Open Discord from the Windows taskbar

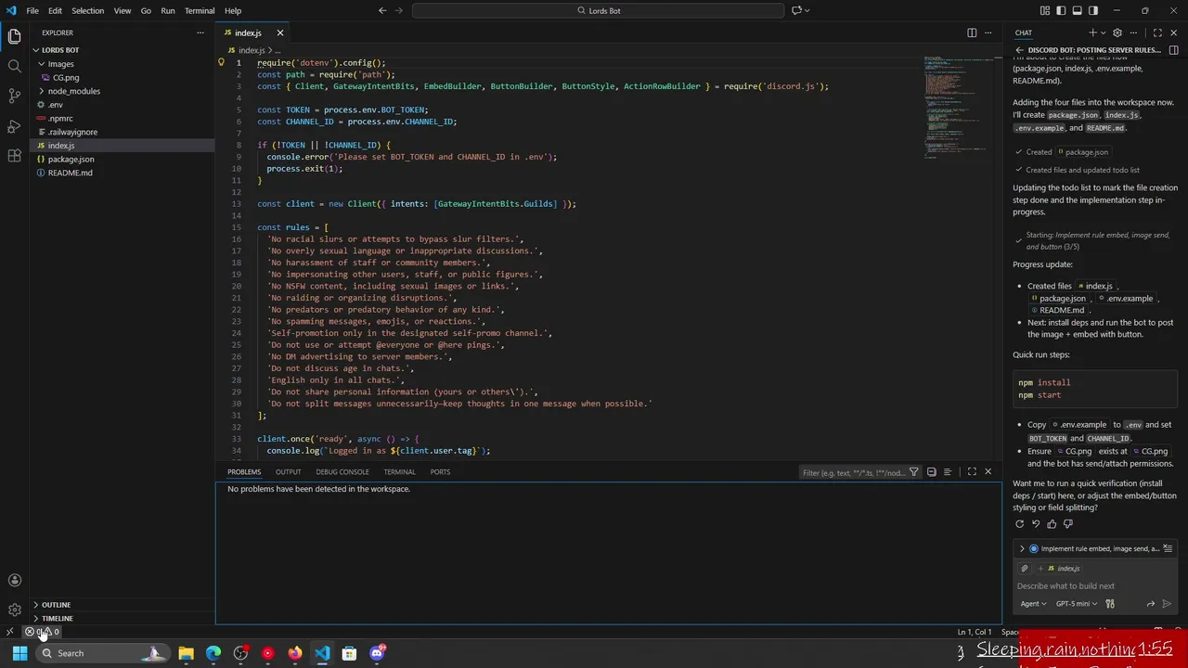377,653
